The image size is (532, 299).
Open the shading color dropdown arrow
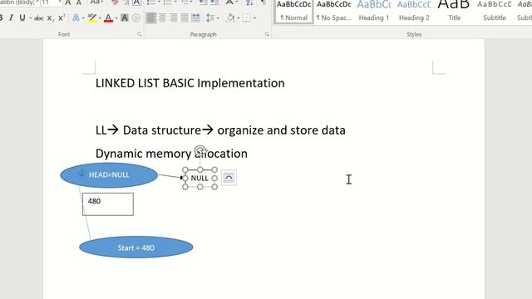click(239, 17)
